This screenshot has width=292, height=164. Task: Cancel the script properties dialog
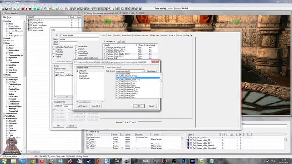point(151,106)
